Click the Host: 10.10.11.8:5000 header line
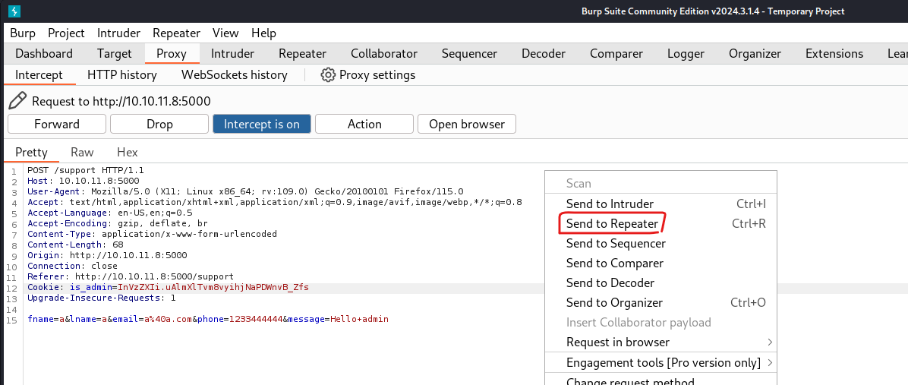Screen dimensions: 908x385 (x=84, y=181)
